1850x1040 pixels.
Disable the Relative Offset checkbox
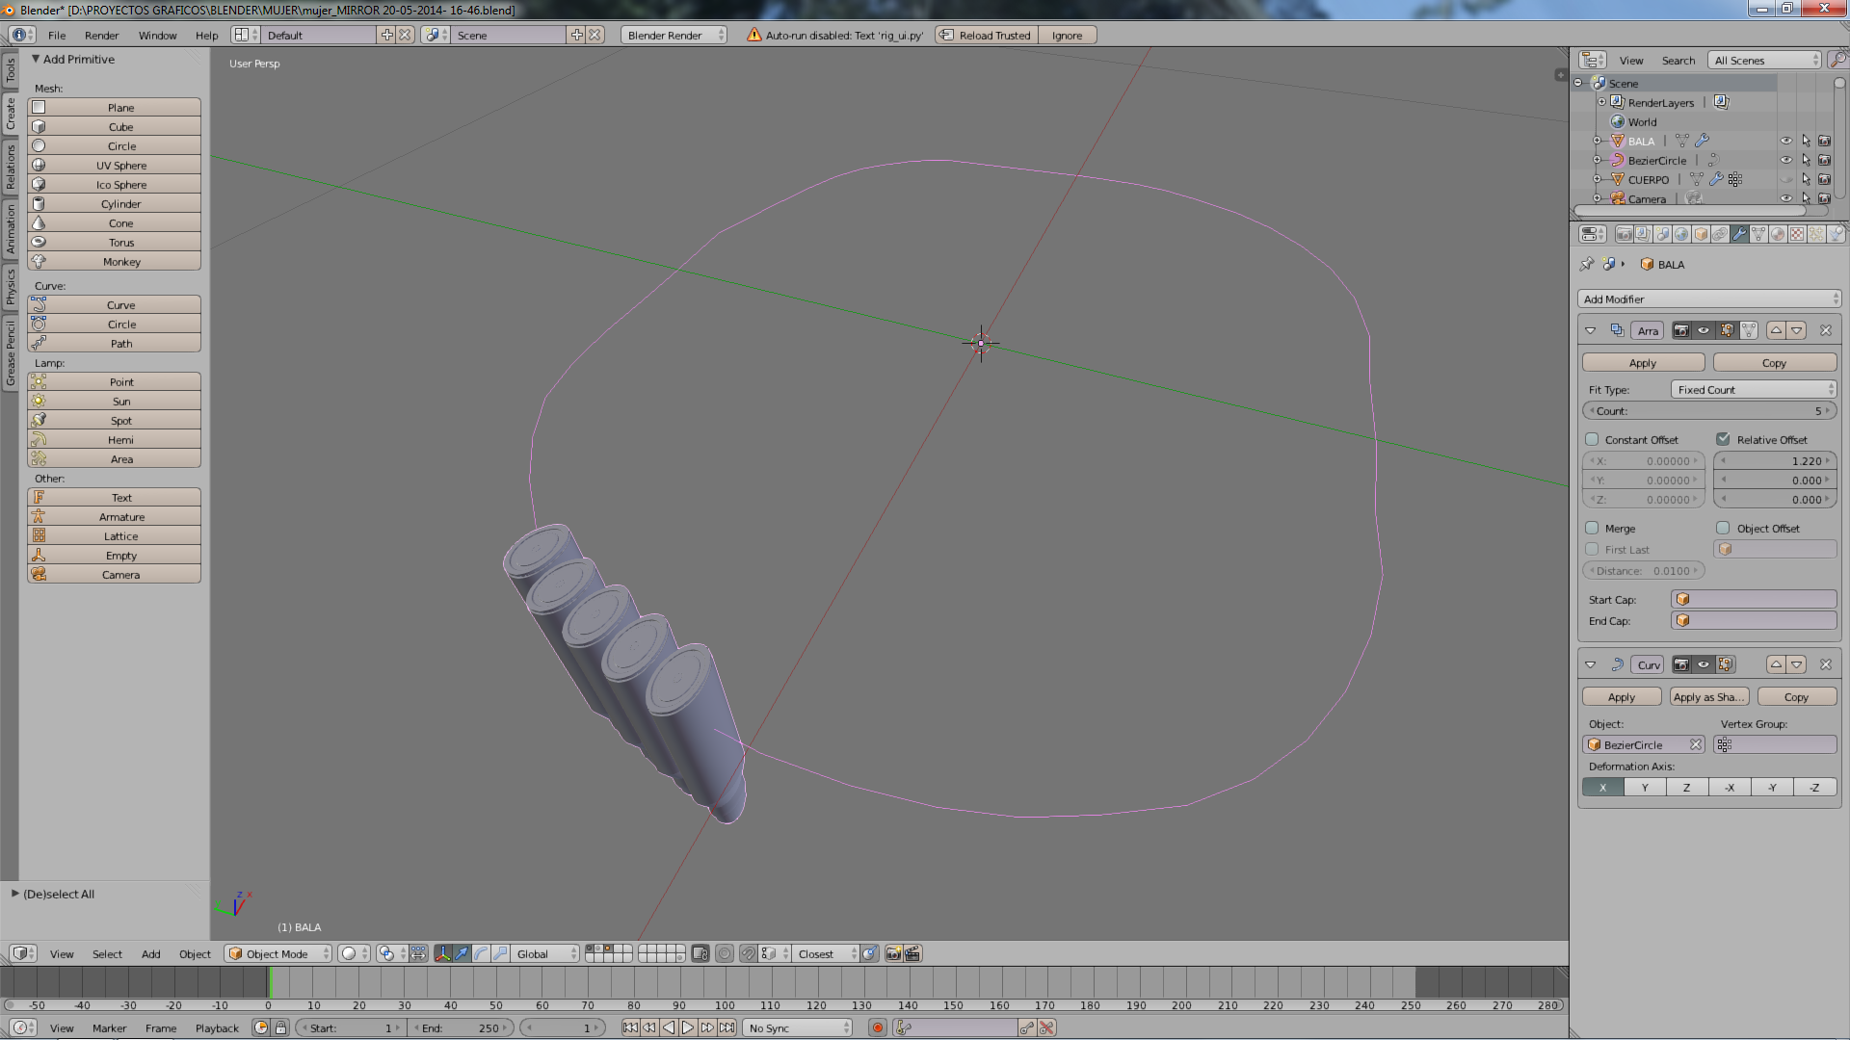pyautogui.click(x=1723, y=440)
